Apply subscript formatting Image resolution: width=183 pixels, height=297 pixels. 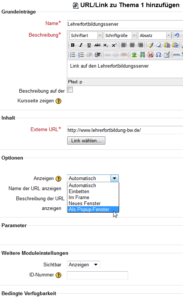tap(106, 45)
